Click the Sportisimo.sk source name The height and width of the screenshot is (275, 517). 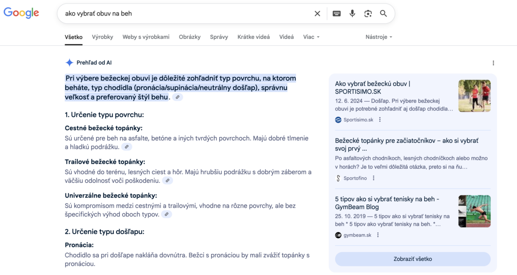358,120
